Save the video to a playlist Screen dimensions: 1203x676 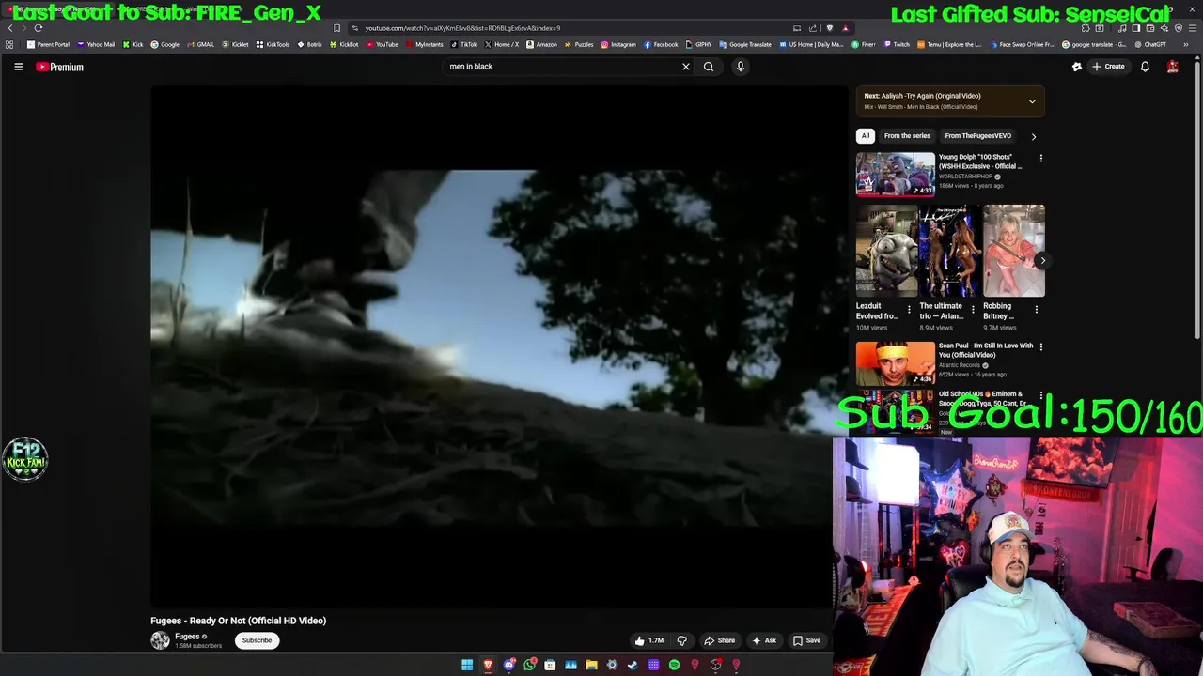click(806, 640)
